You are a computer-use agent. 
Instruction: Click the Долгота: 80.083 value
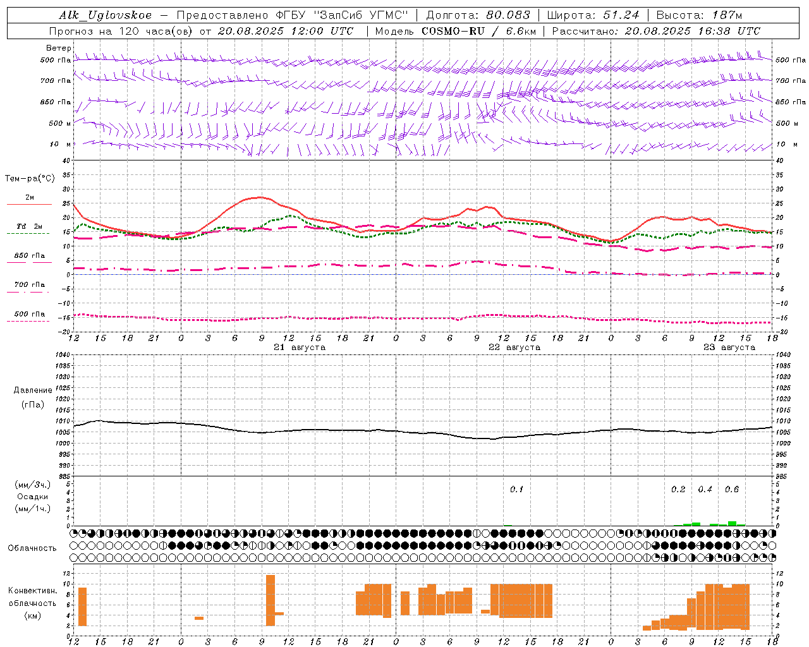[x=478, y=15]
